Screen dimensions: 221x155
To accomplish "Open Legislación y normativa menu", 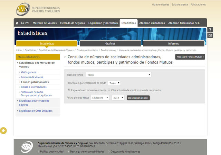I will 103,23.
